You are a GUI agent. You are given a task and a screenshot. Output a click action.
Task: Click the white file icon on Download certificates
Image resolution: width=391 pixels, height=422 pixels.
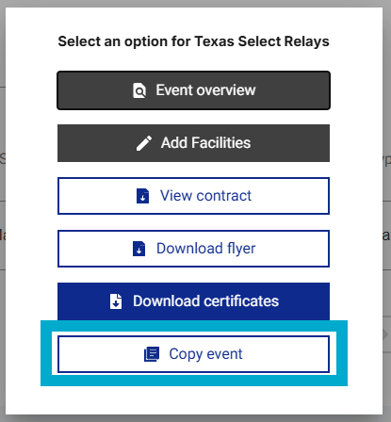pos(116,301)
